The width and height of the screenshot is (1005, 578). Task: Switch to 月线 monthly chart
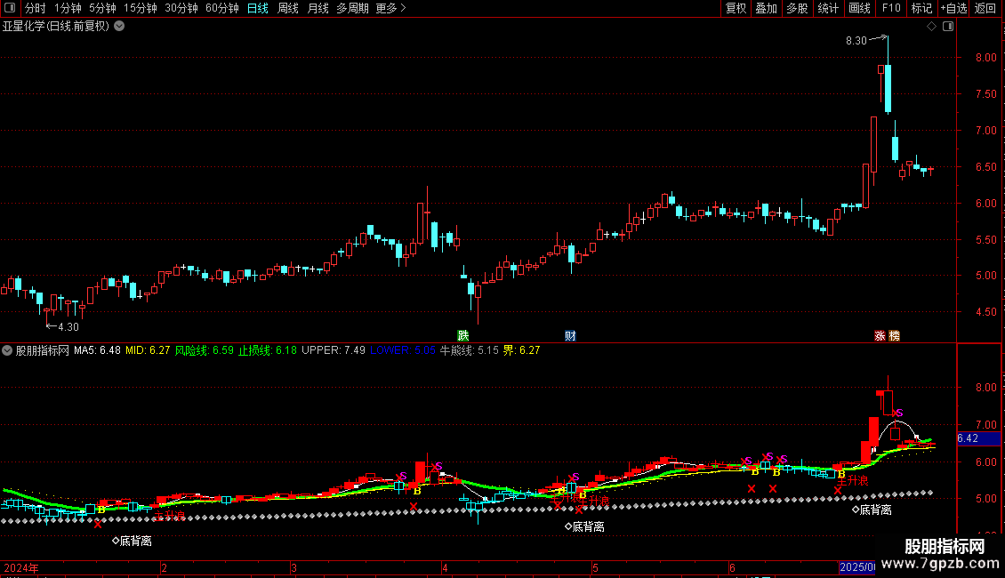[x=318, y=8]
